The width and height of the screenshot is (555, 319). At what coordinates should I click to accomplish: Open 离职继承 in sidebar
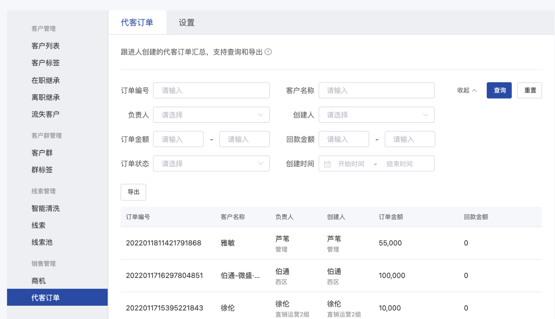click(45, 97)
